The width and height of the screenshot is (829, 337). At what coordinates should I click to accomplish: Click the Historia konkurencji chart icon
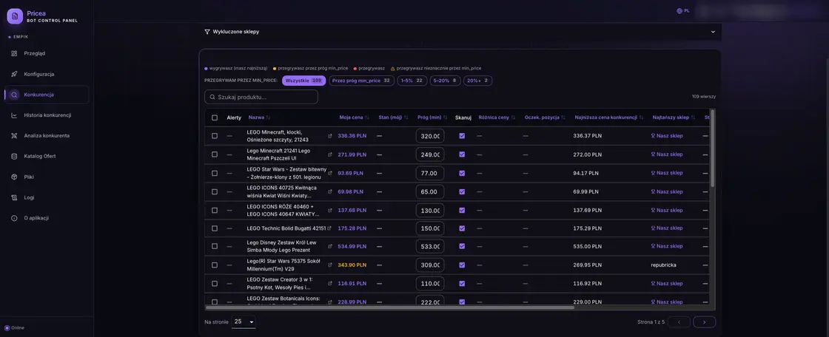click(14, 115)
